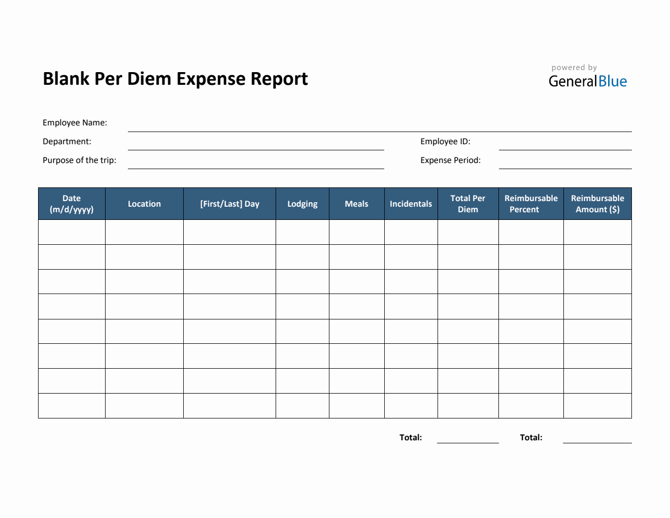Click the GeneralBlue logo
This screenshot has width=670, height=518.
[588, 81]
